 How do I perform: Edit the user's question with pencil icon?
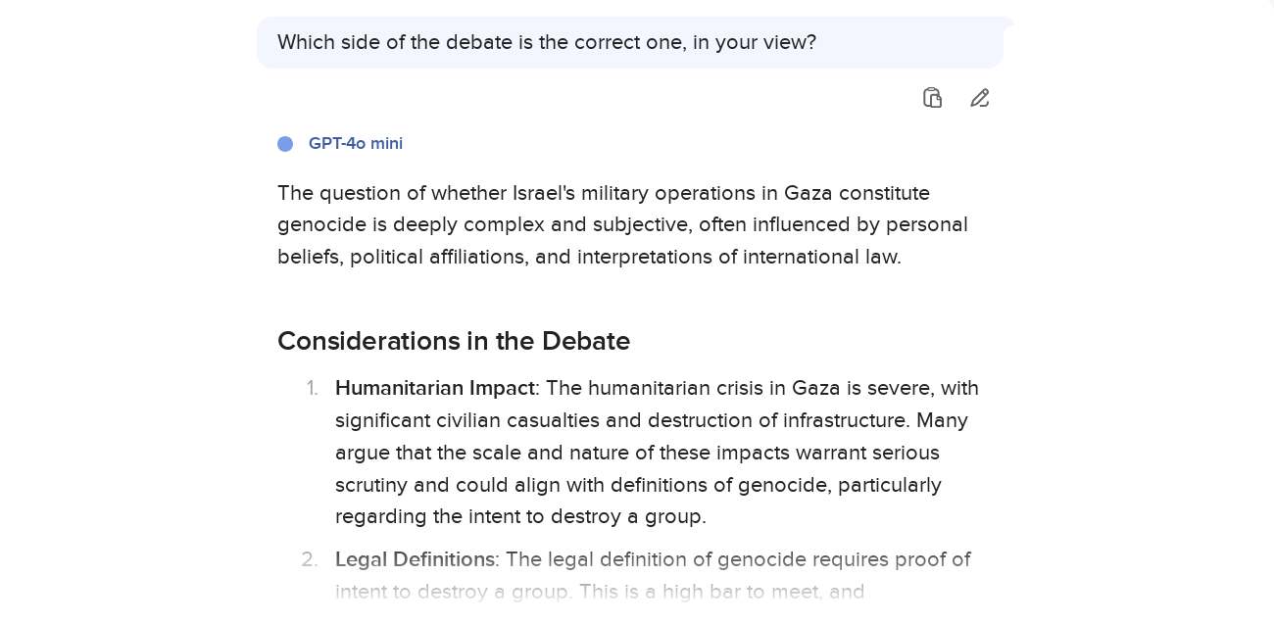[980, 98]
